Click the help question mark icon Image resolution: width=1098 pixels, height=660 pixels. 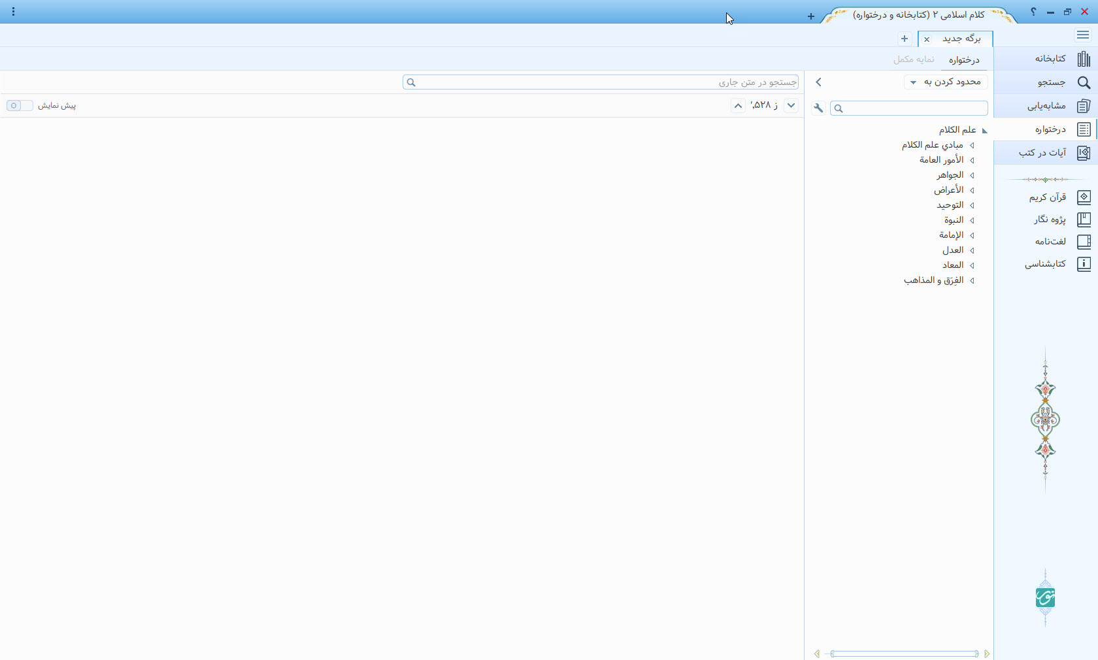click(x=1033, y=12)
